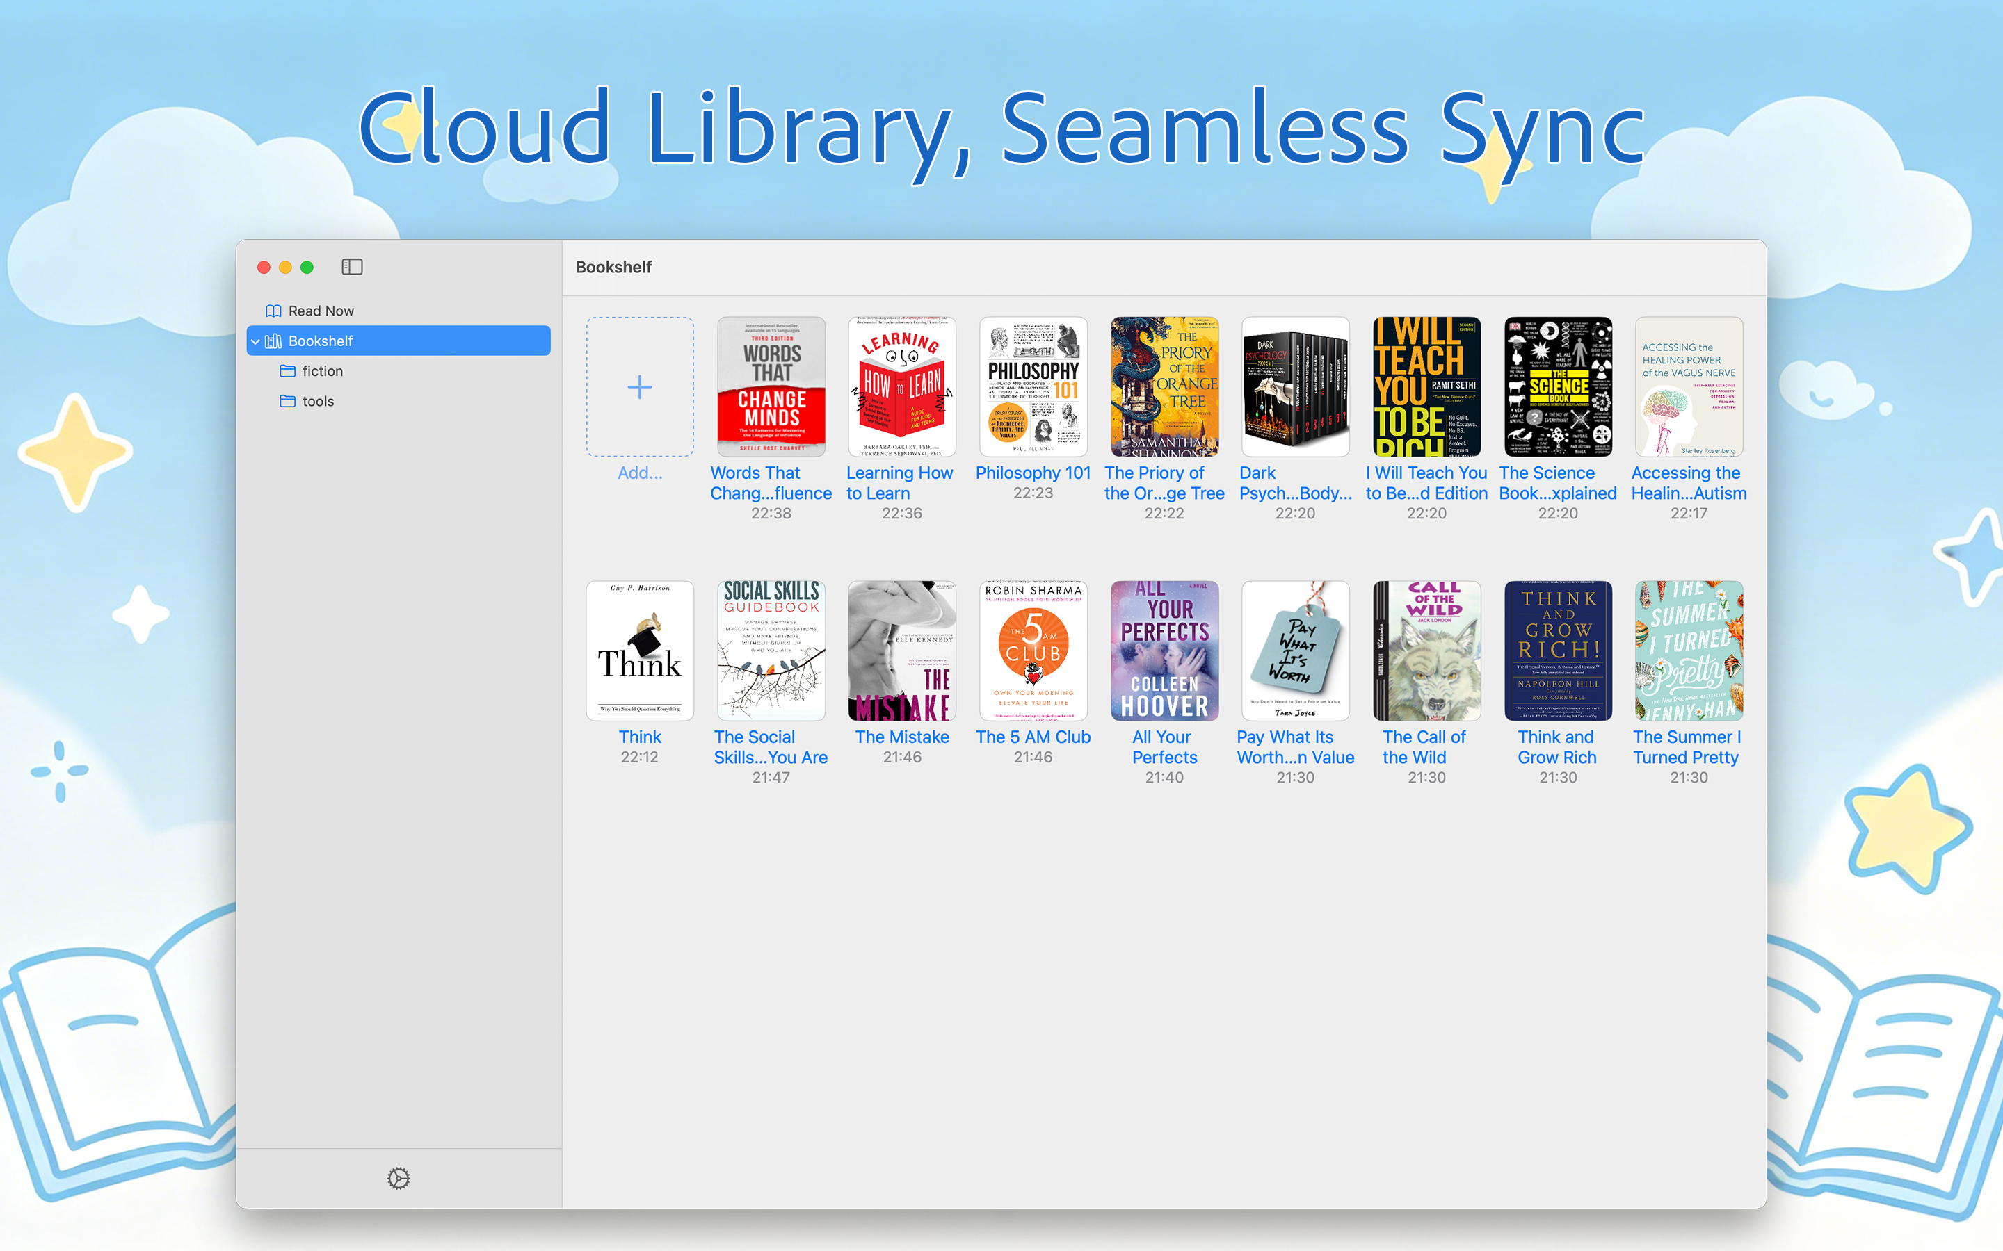Click title 'Words That Chang...fluence'
The width and height of the screenshot is (2003, 1251).
click(x=771, y=483)
